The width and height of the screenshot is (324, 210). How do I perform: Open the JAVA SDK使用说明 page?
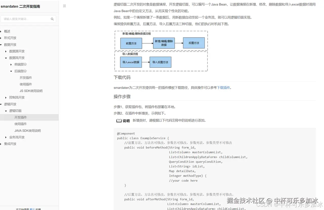pyautogui.click(x=28, y=131)
